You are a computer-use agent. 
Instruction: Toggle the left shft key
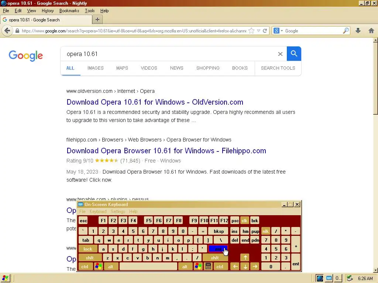(x=90, y=258)
